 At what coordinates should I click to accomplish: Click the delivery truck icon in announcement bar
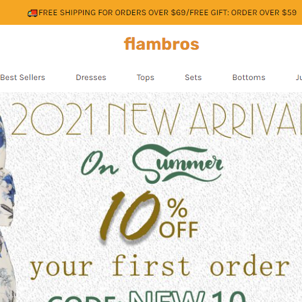click(33, 13)
